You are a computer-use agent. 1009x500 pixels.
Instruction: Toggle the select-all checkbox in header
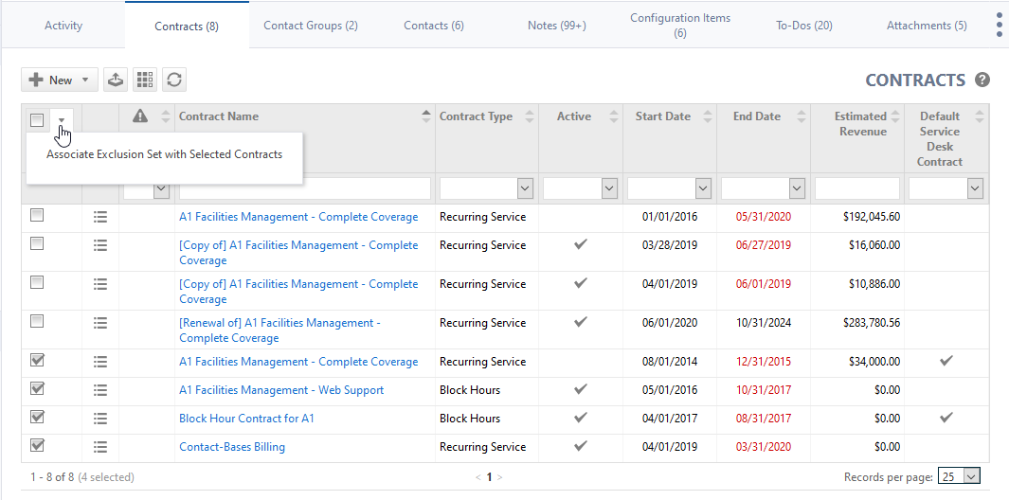(37, 119)
